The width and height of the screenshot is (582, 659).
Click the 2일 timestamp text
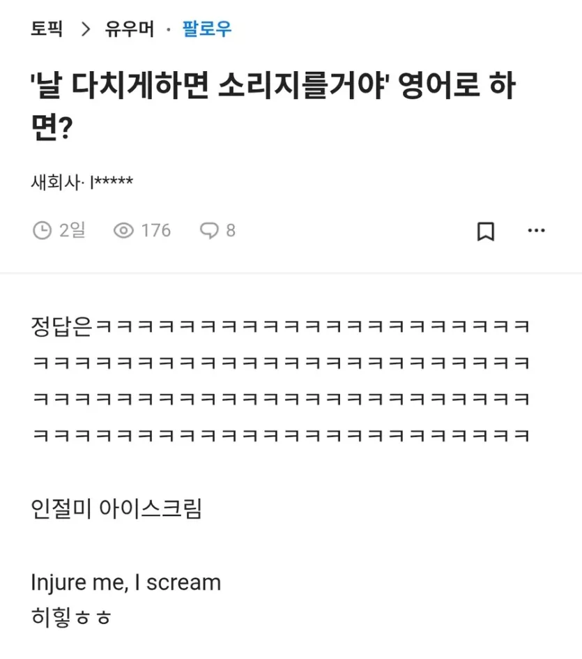click(72, 230)
